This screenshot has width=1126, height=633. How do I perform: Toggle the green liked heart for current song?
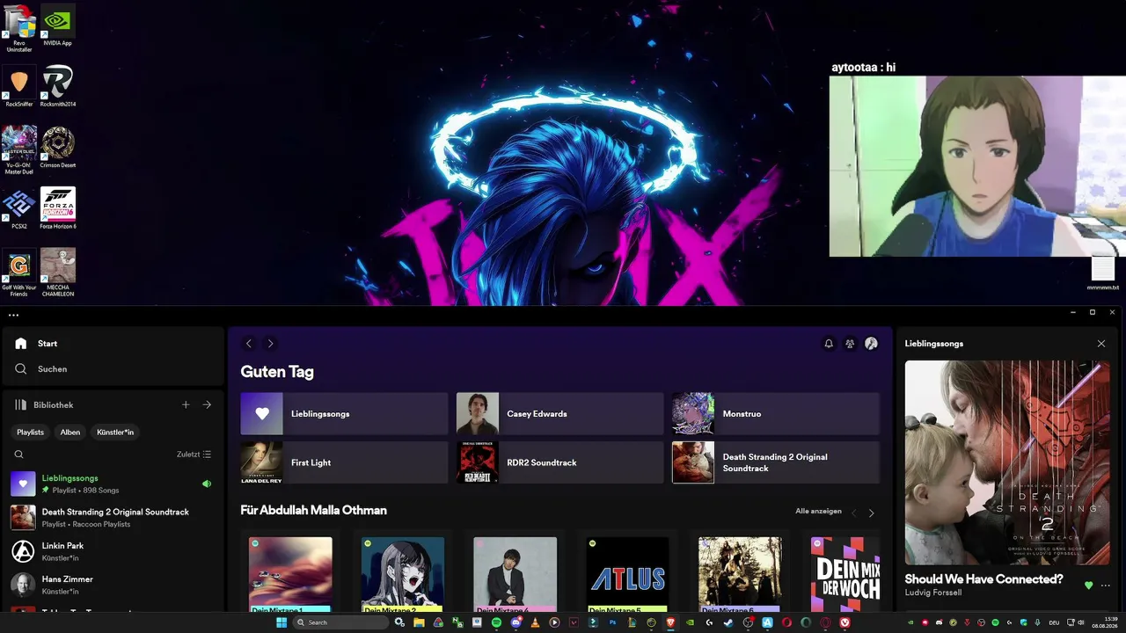click(x=1089, y=586)
